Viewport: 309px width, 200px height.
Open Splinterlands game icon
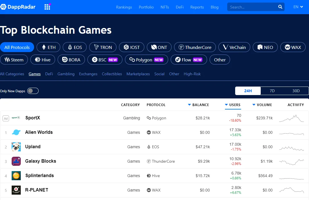pos(16,176)
